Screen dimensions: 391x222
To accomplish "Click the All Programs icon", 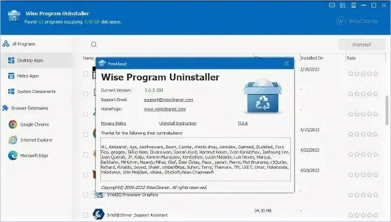I will (6, 44).
